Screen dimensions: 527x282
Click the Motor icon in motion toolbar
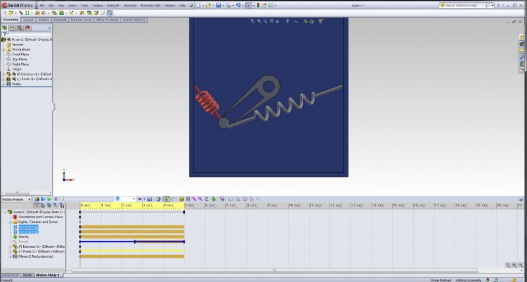pyautogui.click(x=182, y=199)
